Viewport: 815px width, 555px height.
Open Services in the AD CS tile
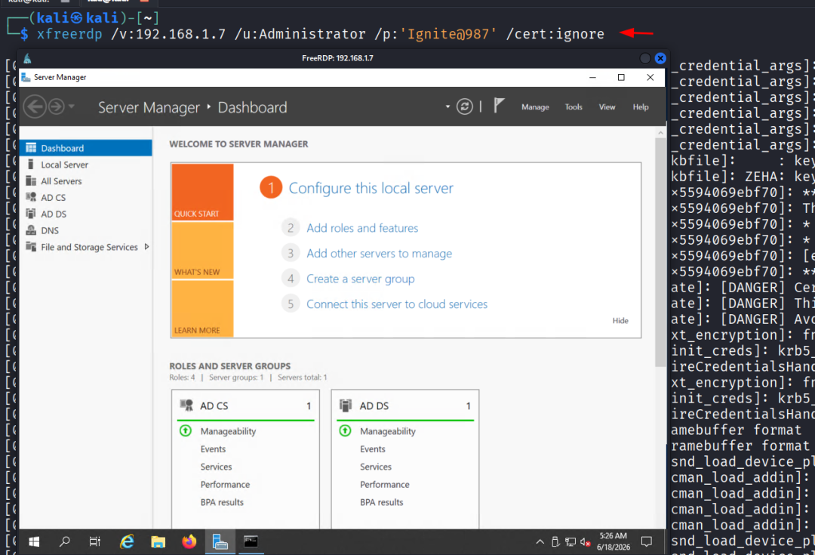pos(217,467)
